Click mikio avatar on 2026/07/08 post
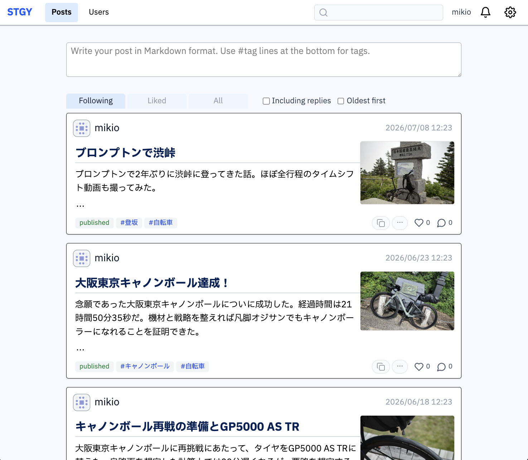Image resolution: width=528 pixels, height=460 pixels. tap(82, 128)
